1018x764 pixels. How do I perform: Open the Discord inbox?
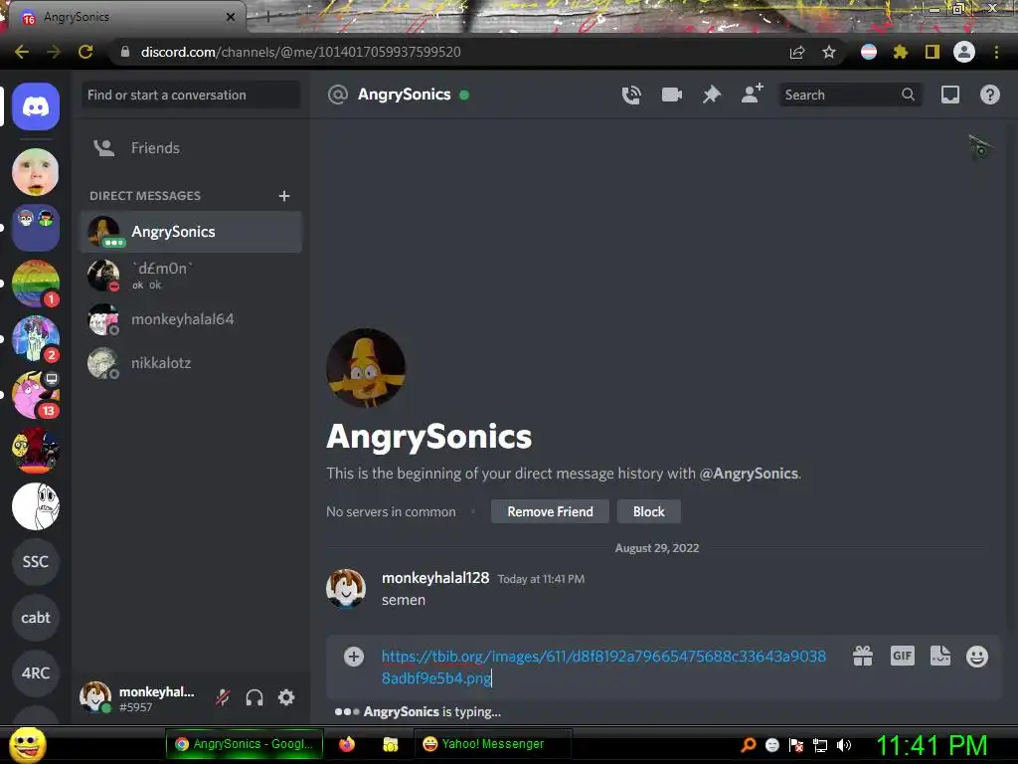[x=949, y=95]
